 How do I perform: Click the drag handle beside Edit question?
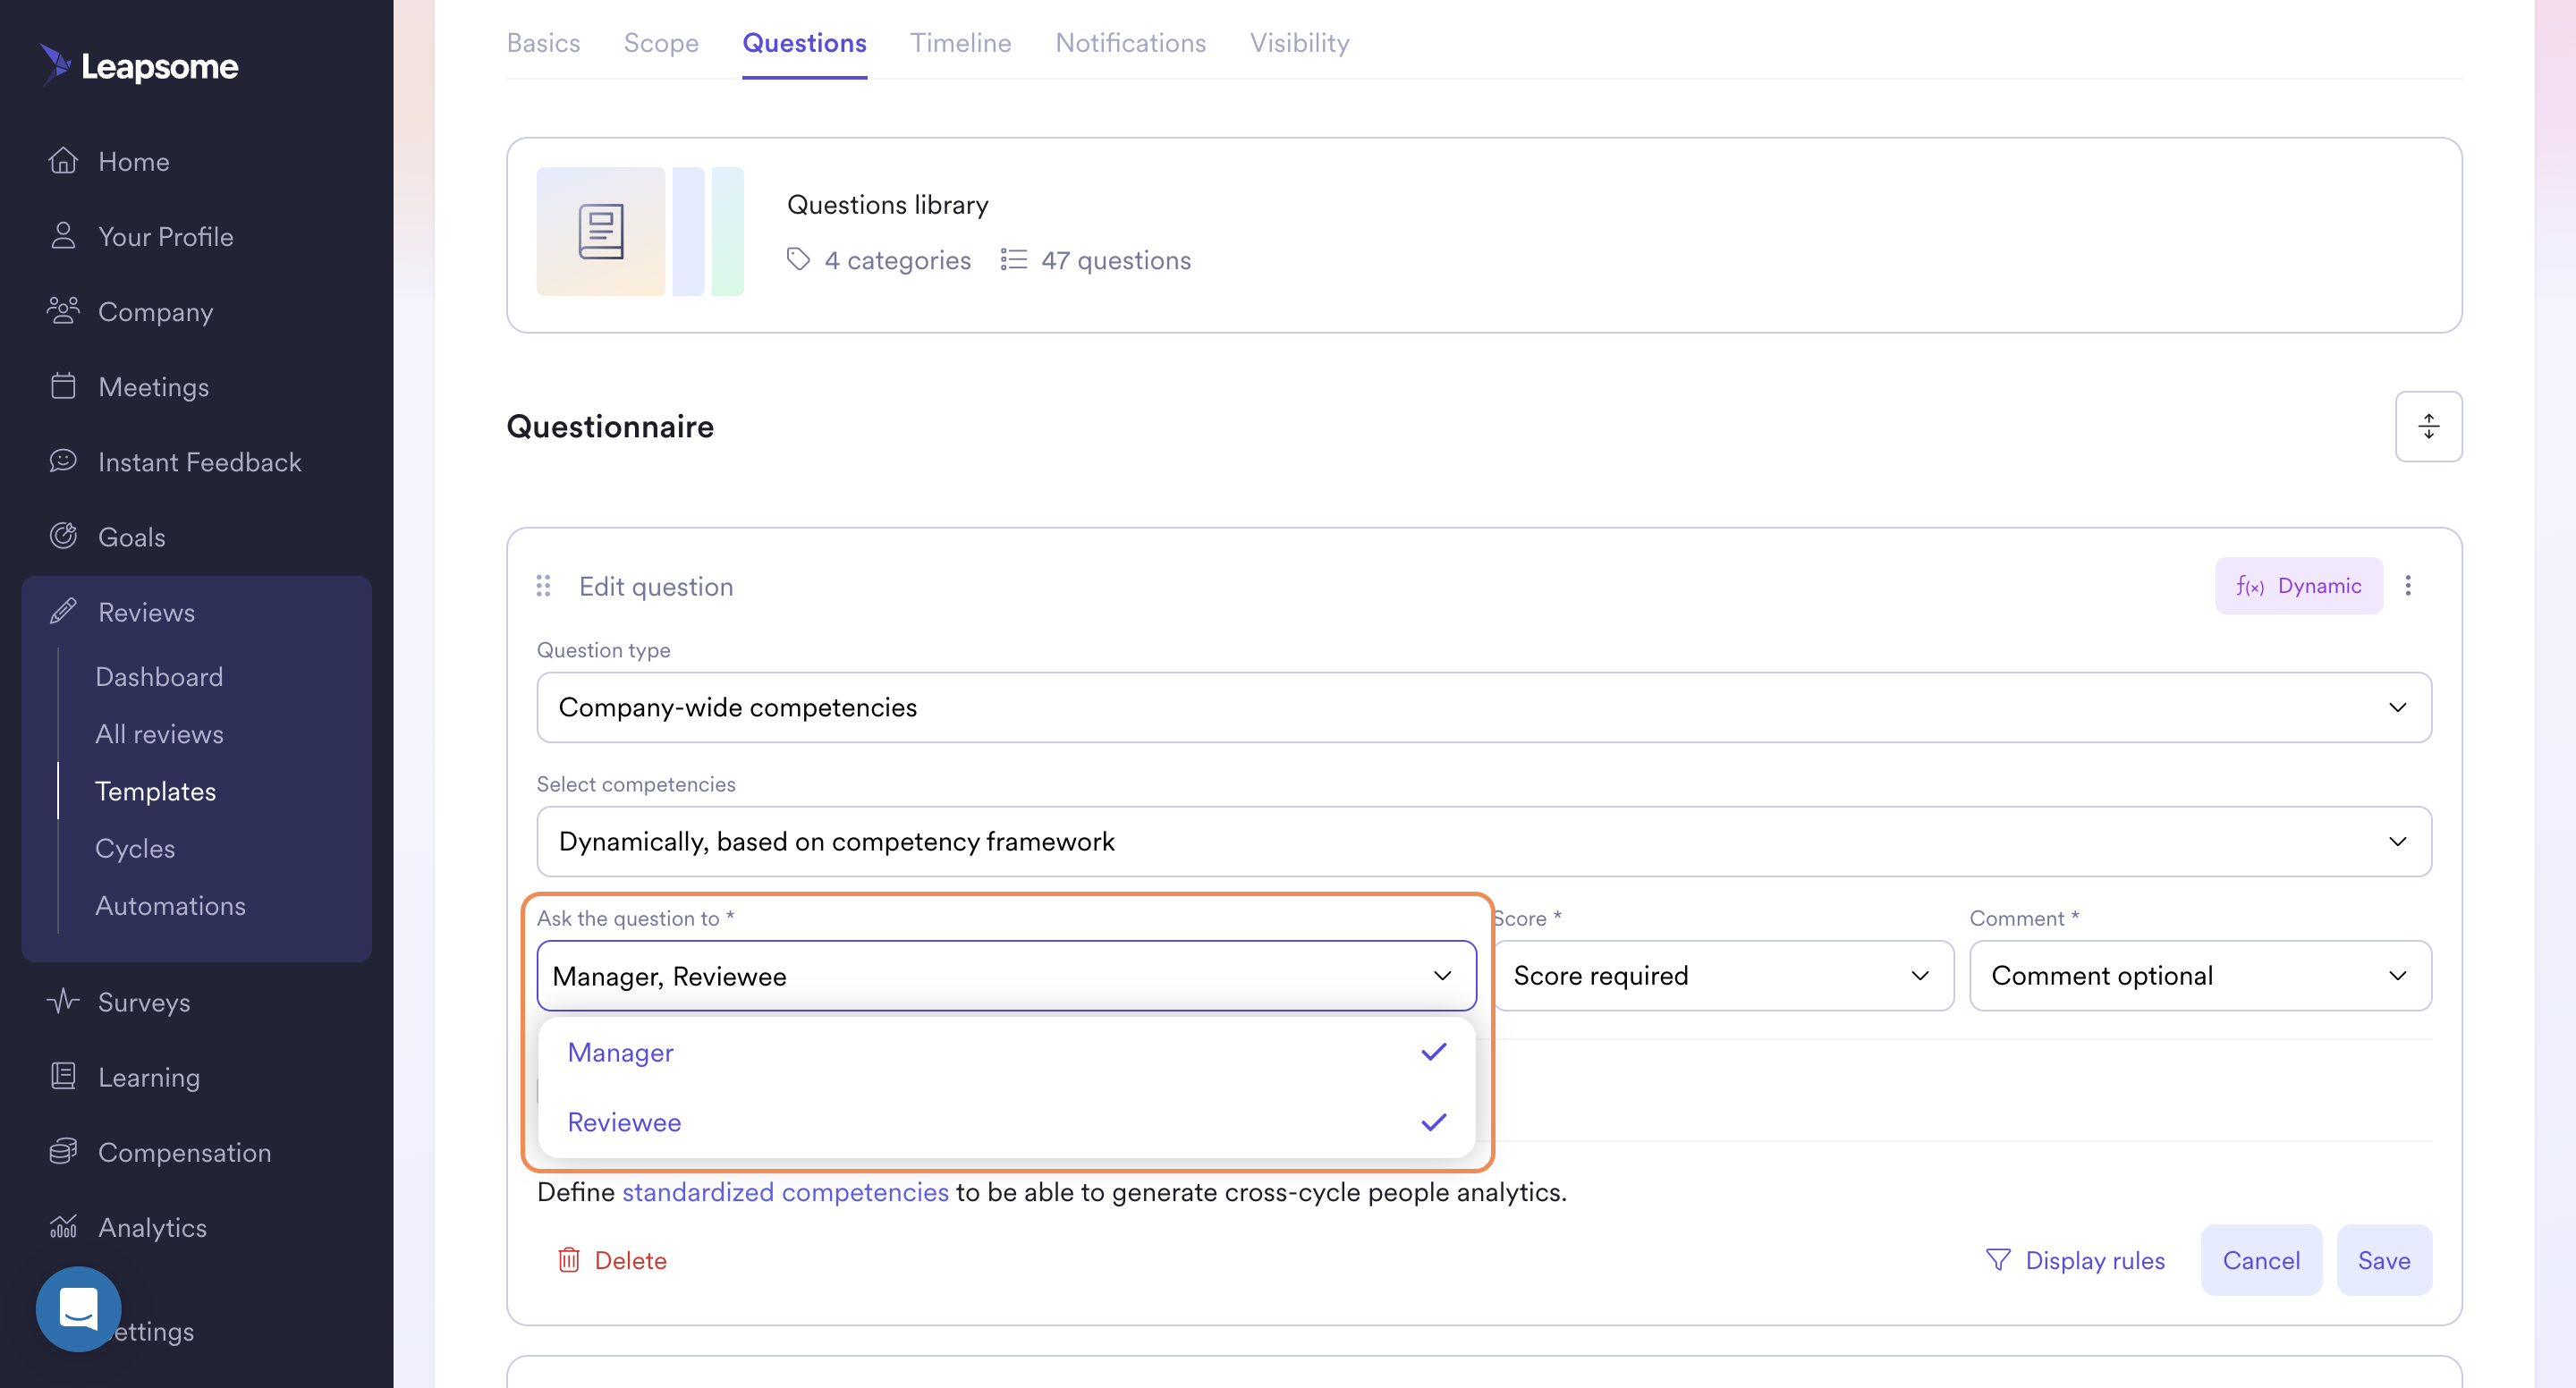[x=543, y=586]
